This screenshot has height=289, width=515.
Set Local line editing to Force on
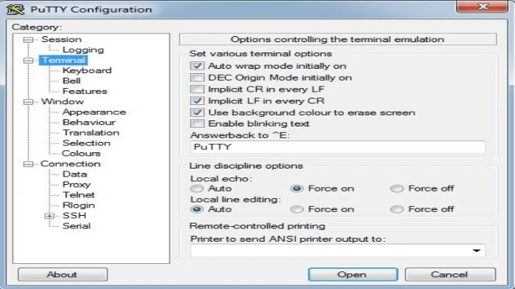pyautogui.click(x=297, y=209)
